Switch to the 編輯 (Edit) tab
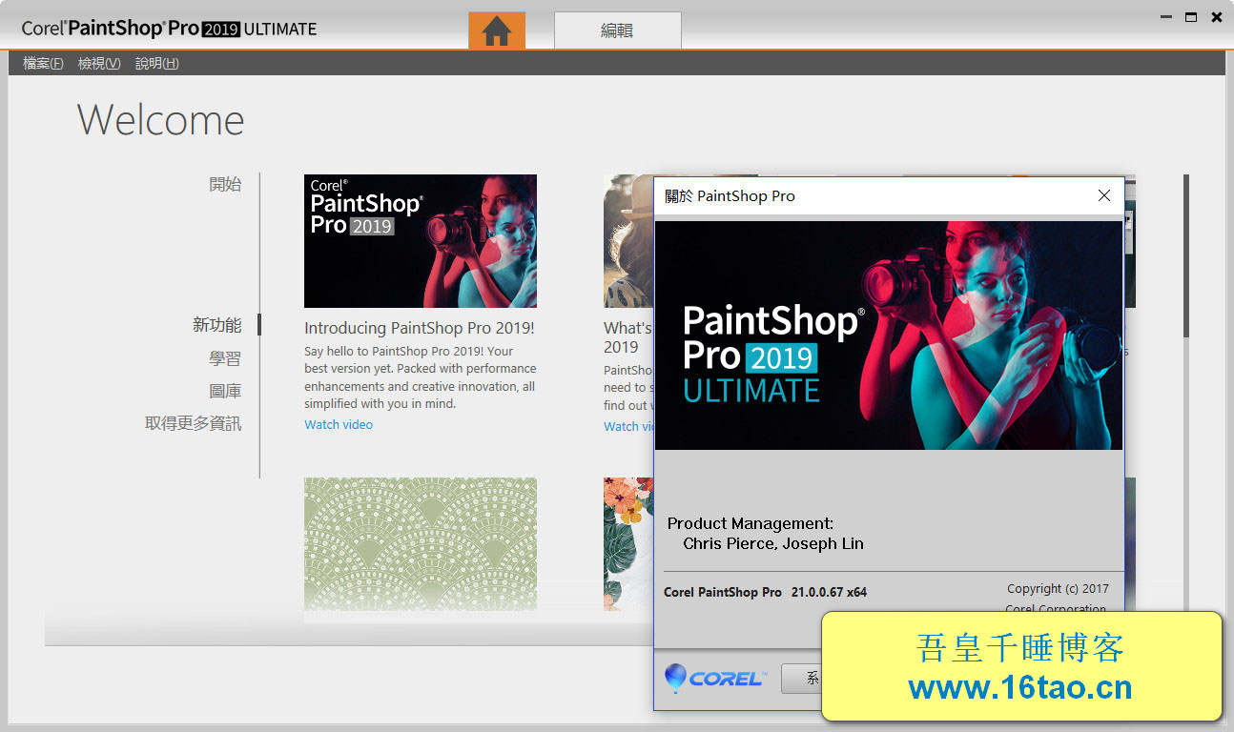The height and width of the screenshot is (732, 1234). pos(617,30)
